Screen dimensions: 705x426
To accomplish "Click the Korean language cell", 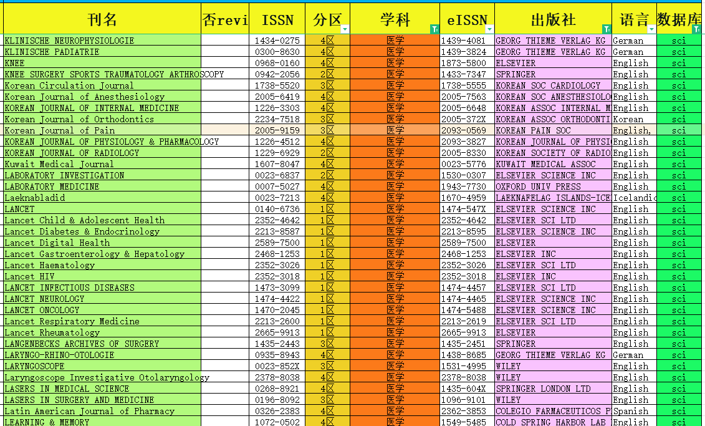I will point(634,119).
